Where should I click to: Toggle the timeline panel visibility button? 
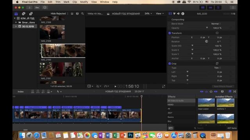(x=211, y=7)
